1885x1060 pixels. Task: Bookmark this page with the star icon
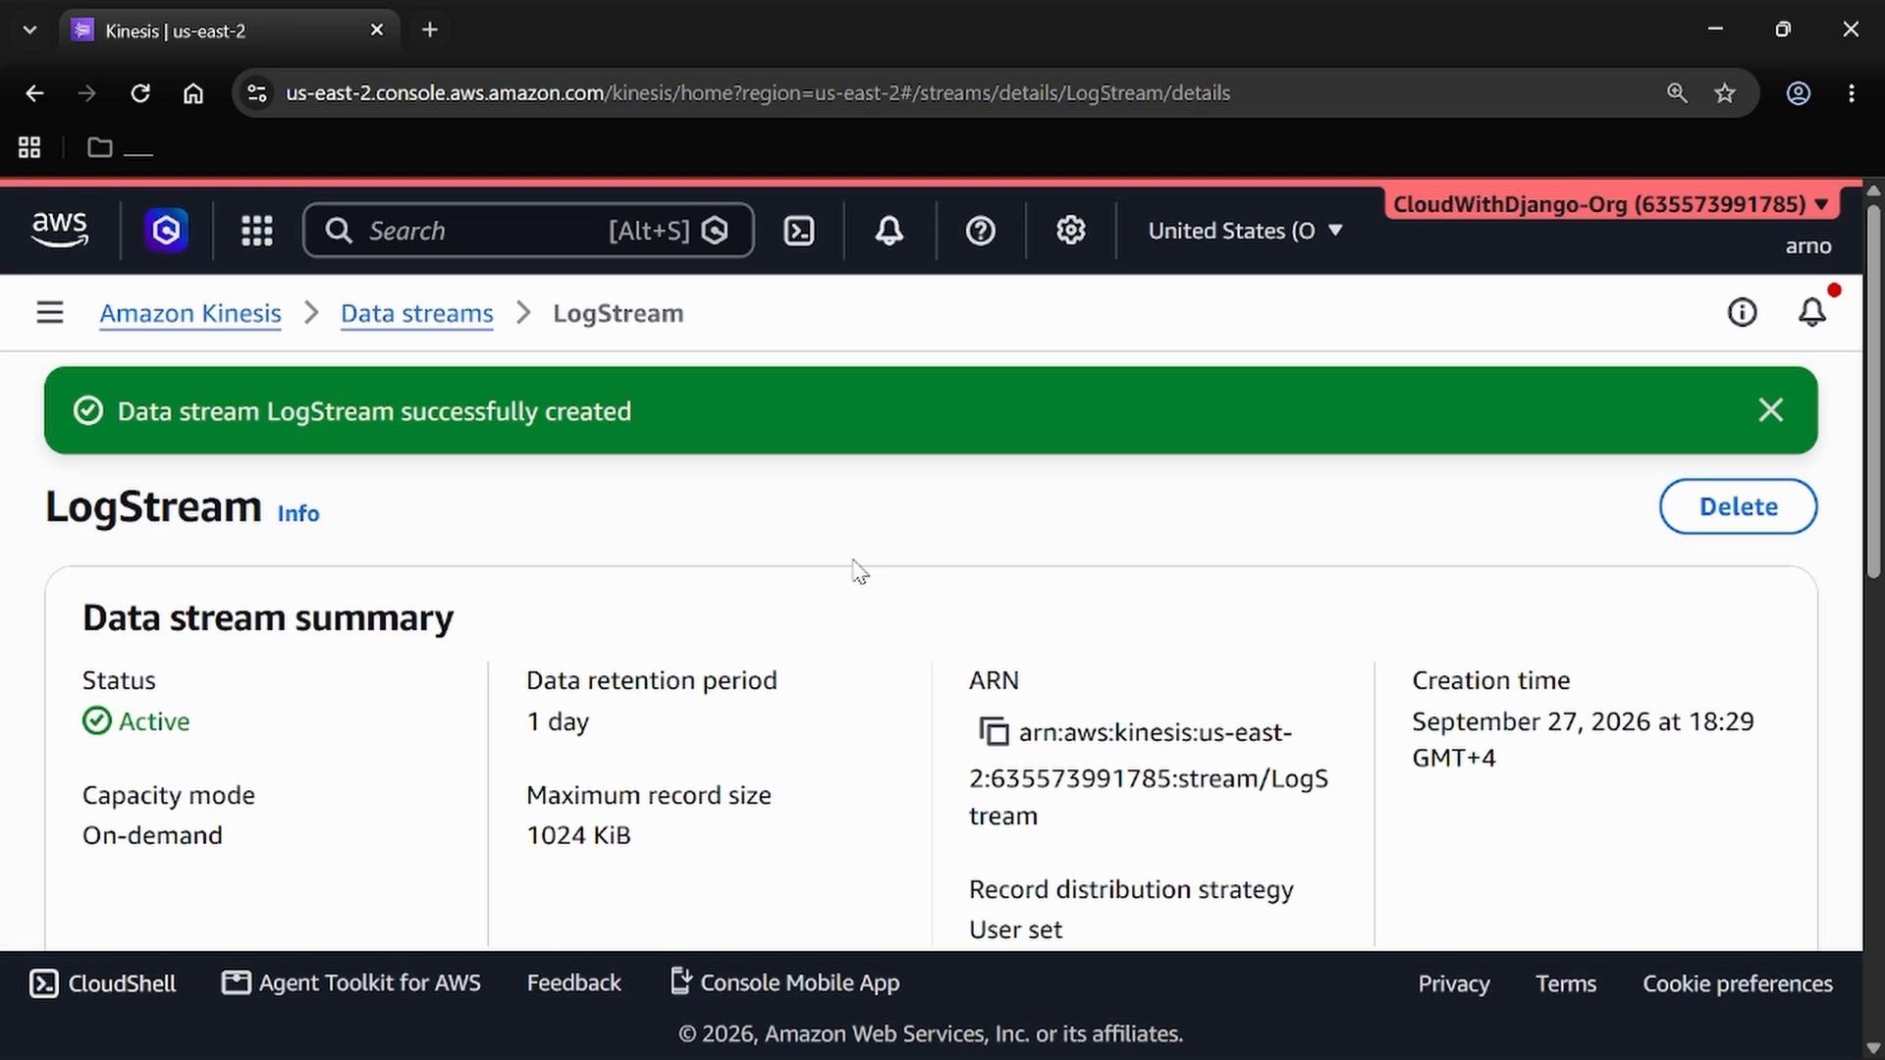click(x=1725, y=93)
